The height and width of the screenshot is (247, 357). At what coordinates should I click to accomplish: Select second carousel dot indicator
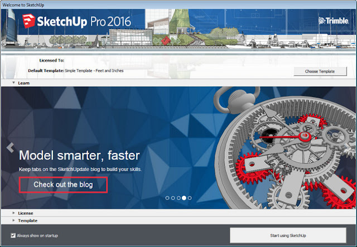coord(173,198)
